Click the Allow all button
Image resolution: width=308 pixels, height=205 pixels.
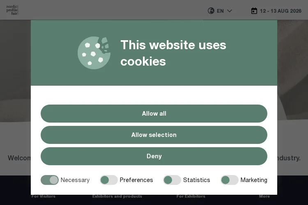(x=154, y=114)
